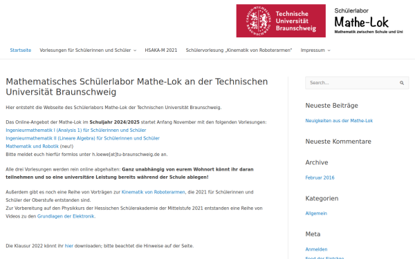415x259 pixels.
Task: Open the Allgemein category
Action: (316, 213)
